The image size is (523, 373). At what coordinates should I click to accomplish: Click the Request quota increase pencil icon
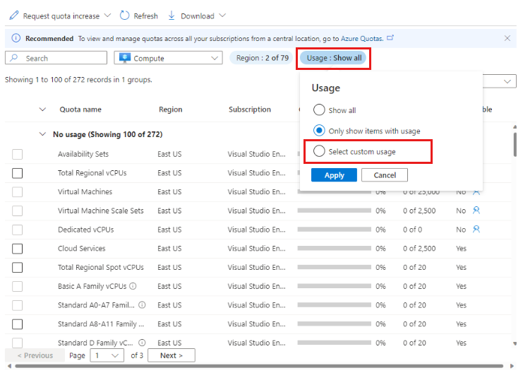(x=13, y=16)
